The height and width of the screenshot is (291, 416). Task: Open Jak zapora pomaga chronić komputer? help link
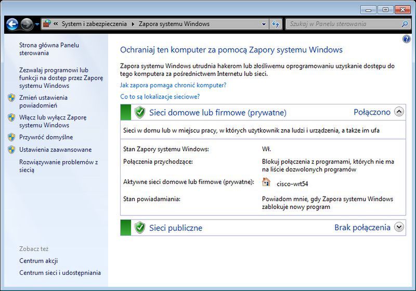(x=173, y=85)
